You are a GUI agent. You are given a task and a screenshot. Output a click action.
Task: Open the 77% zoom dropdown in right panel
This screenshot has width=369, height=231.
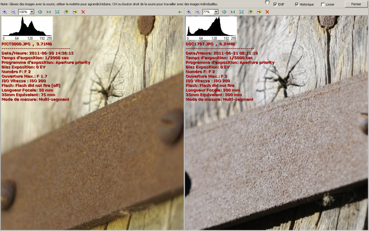[216, 12]
